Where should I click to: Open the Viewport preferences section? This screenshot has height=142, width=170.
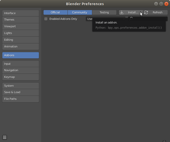pos(21,26)
